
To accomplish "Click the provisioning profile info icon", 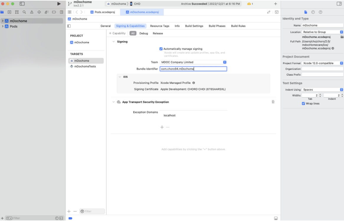I will 194,83.
